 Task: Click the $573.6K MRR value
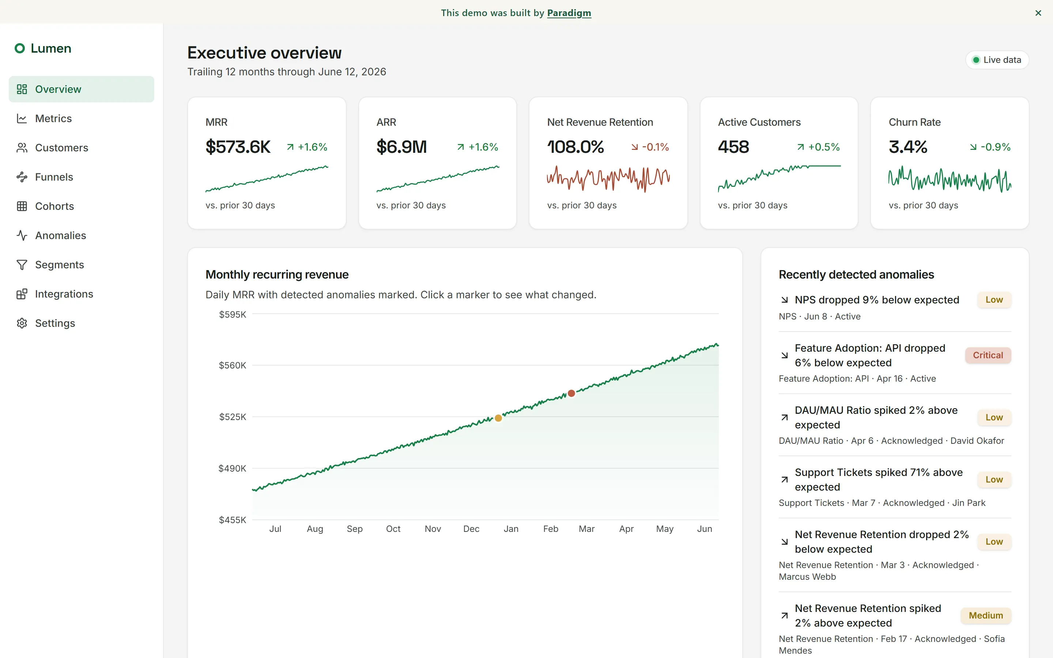coord(238,147)
